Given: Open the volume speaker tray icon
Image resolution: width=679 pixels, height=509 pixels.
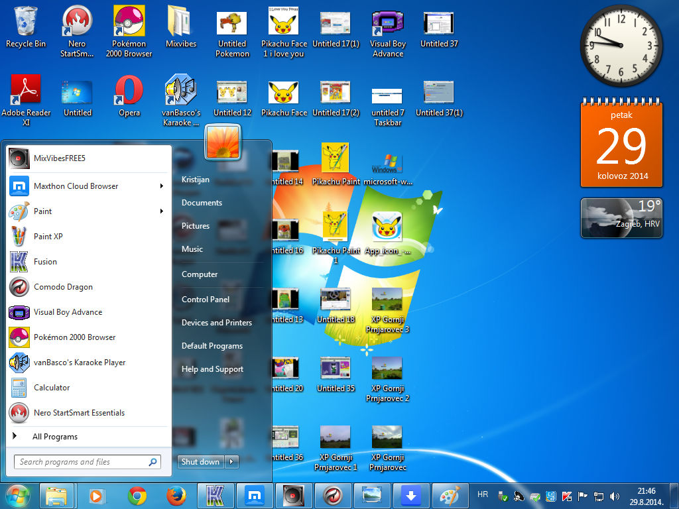Looking at the screenshot, I should pyautogui.click(x=614, y=496).
